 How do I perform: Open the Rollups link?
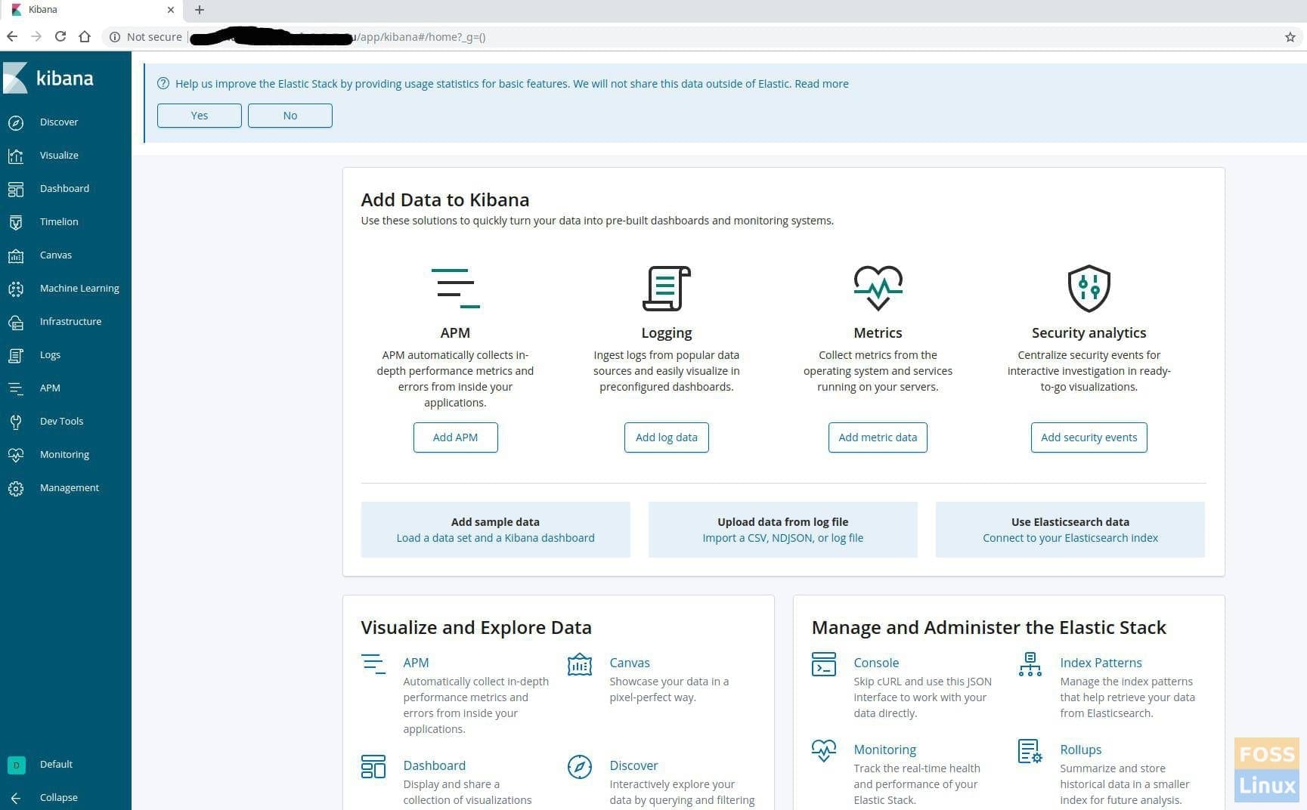pos(1080,750)
